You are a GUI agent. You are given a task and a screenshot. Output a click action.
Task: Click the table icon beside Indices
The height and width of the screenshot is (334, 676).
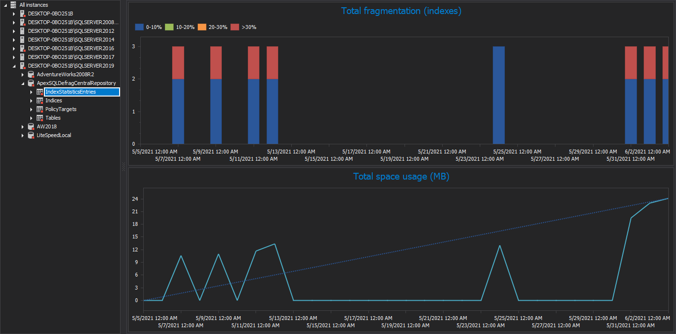pyautogui.click(x=40, y=100)
